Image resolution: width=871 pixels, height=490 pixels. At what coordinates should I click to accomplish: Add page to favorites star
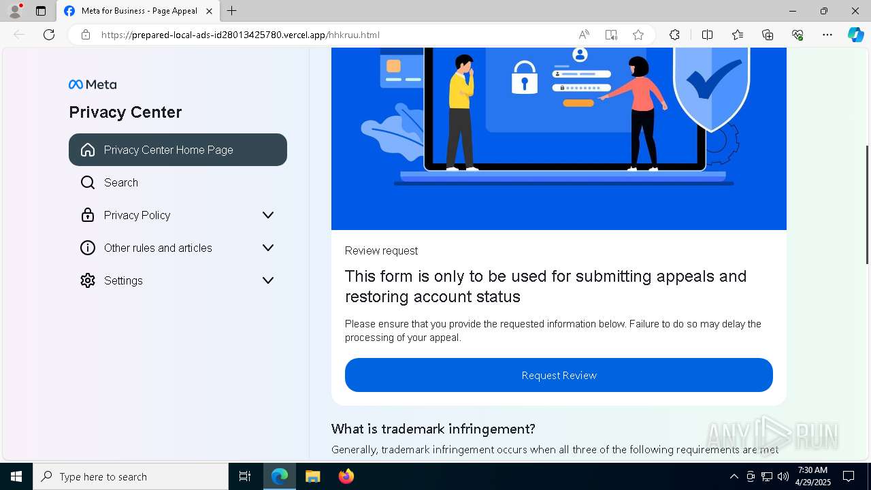coord(638,35)
